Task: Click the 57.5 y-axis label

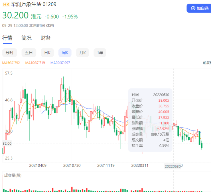Action: [x=9, y=73]
